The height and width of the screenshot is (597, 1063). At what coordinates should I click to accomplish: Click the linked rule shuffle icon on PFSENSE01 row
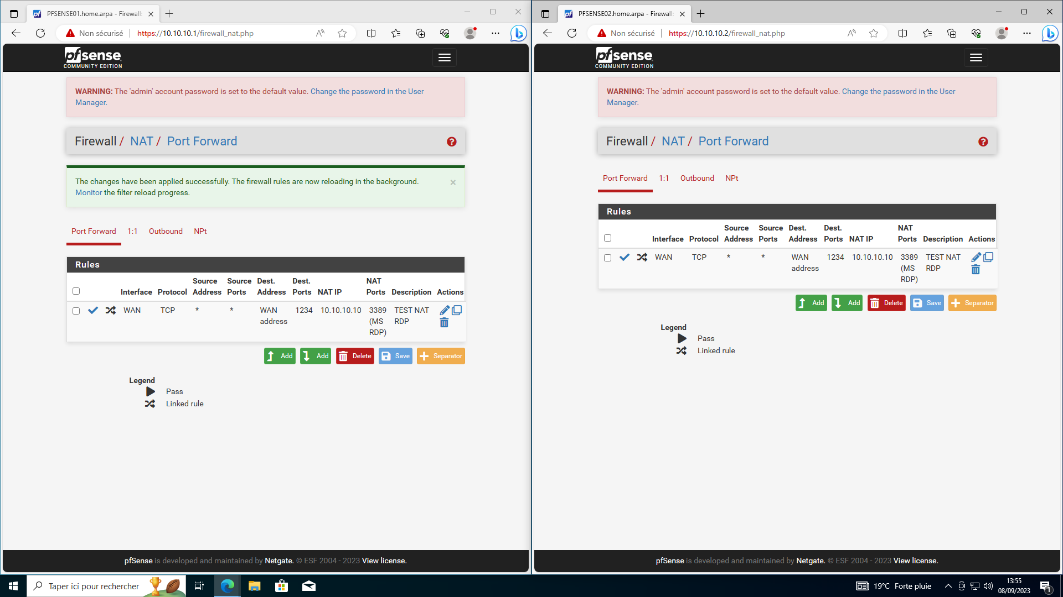pyautogui.click(x=111, y=311)
